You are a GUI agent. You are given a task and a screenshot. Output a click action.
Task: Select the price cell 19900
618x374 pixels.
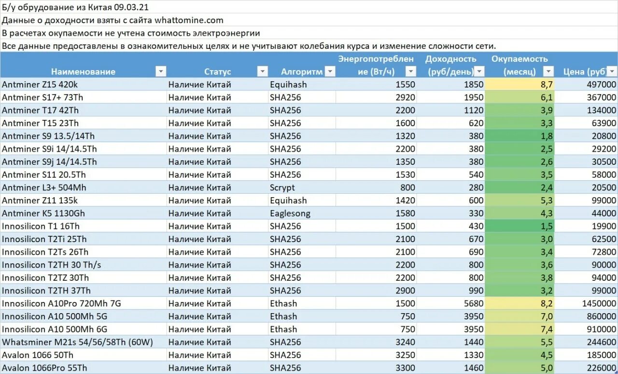586,226
